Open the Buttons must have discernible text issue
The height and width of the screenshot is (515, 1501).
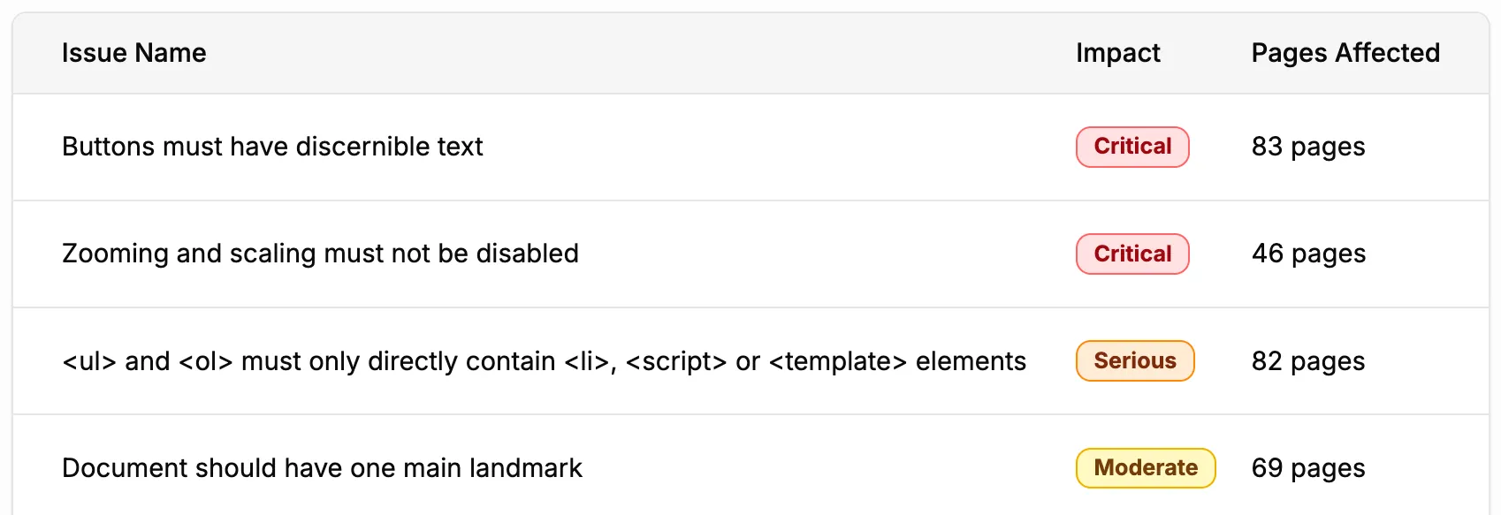[272, 147]
